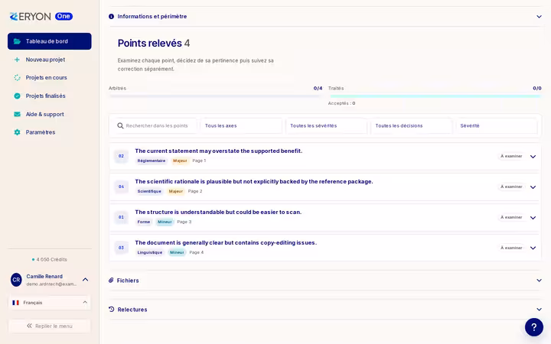
Task: Open title 'The document is generally clear'
Action: (226, 242)
